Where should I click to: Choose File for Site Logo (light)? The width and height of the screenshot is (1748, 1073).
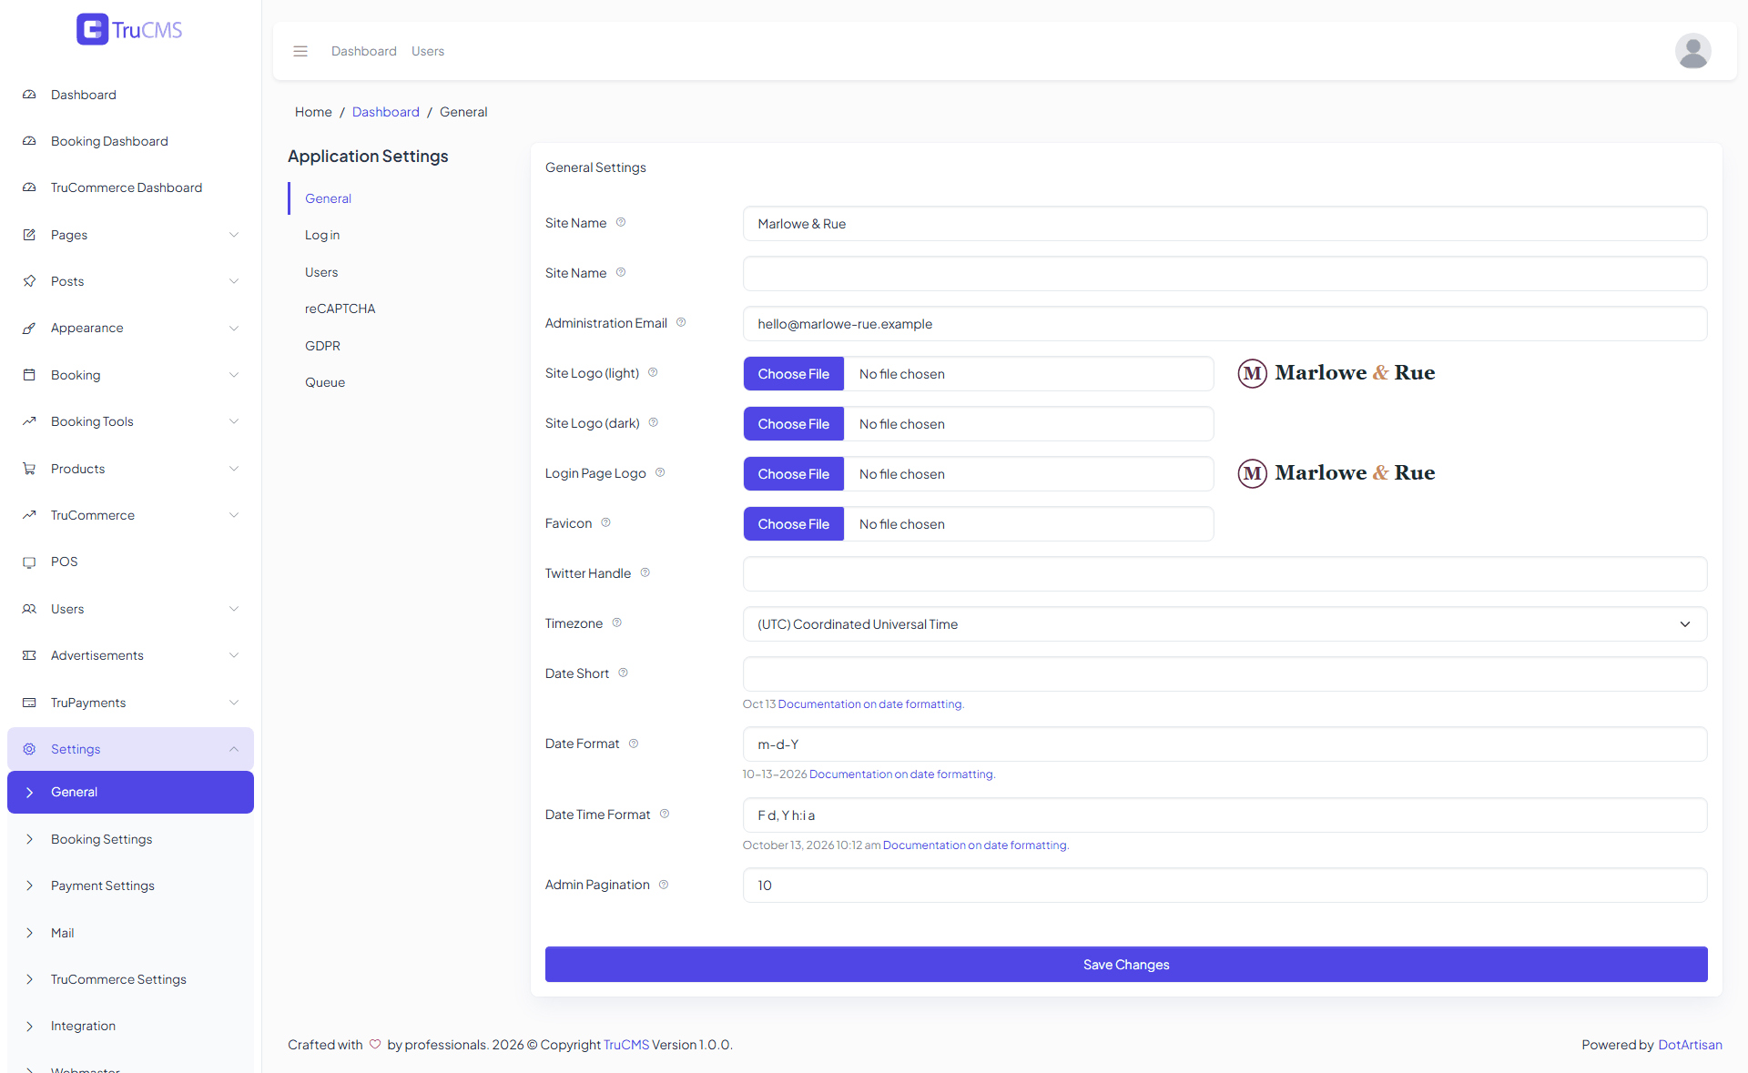[x=794, y=374]
